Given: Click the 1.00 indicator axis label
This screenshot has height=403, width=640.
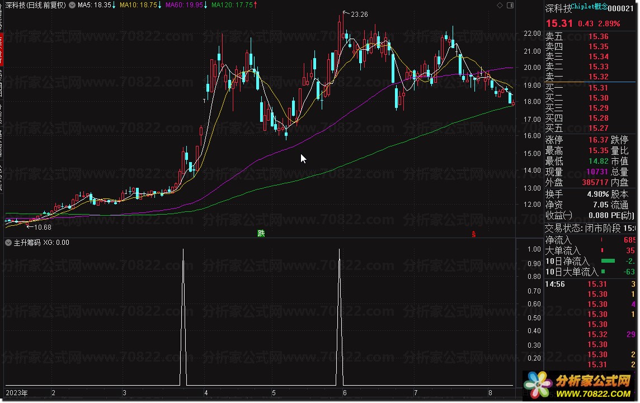Looking at the screenshot, I should (534, 249).
